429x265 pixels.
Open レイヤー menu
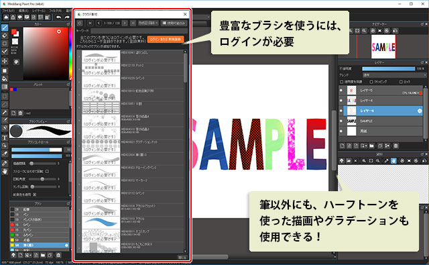39,11
